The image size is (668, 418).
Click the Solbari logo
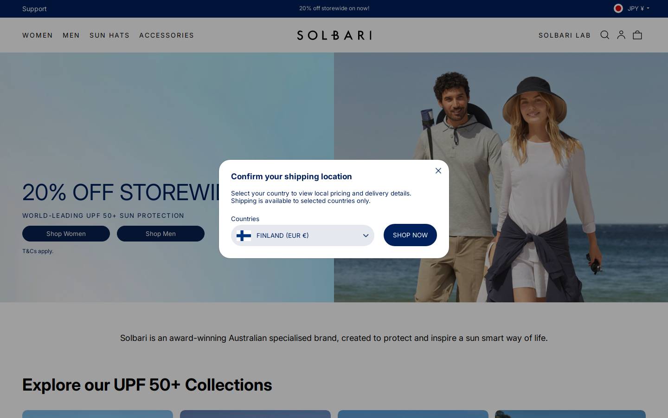click(334, 35)
